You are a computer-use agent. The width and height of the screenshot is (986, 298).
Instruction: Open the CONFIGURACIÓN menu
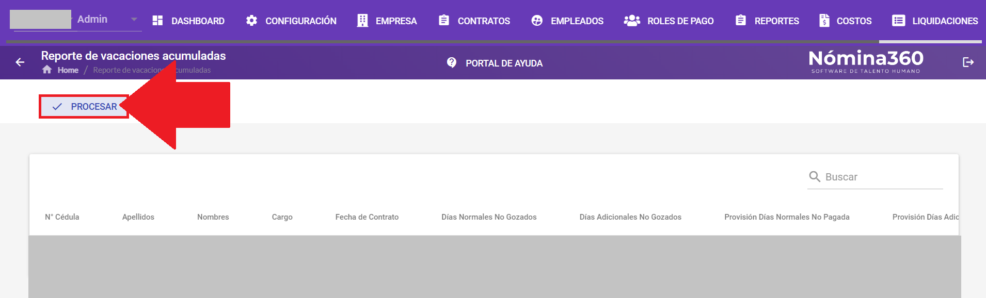click(x=301, y=21)
